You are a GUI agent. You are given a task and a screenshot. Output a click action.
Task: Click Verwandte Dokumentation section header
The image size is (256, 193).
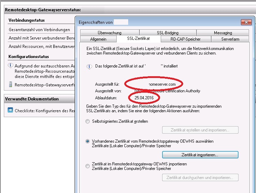(32, 99)
